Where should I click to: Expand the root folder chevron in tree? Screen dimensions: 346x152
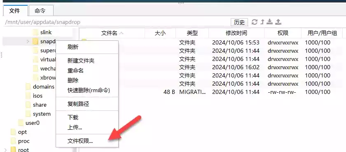pos(5,150)
